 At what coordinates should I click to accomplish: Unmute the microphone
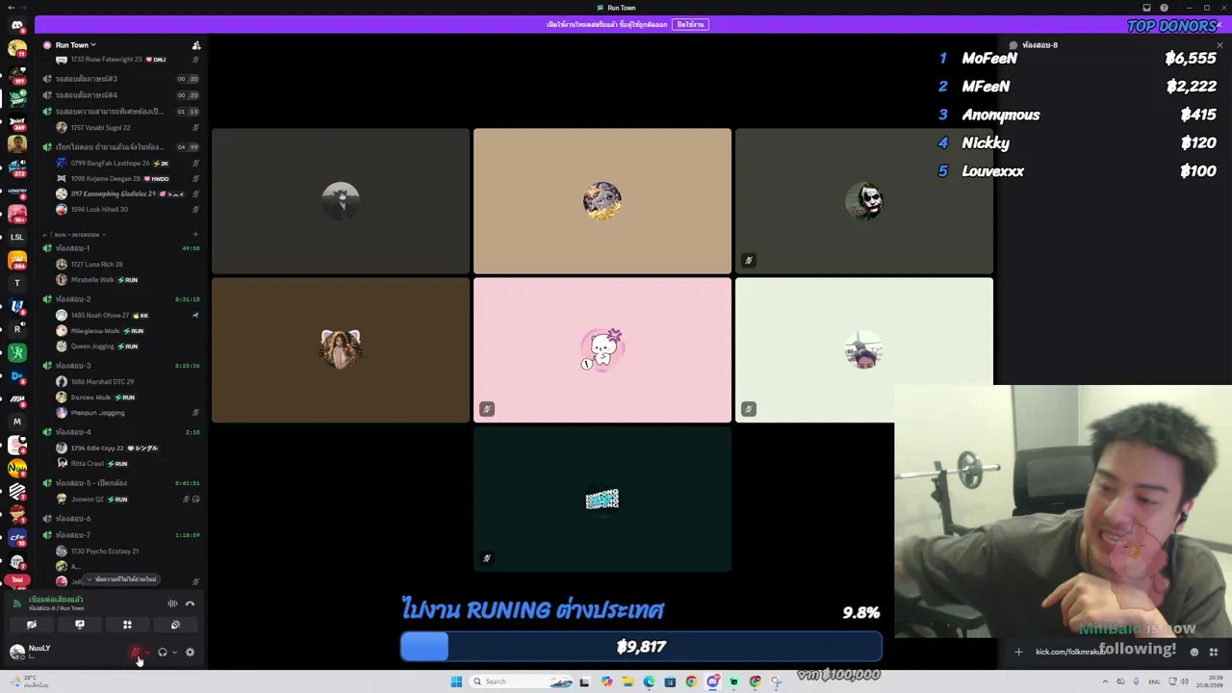136,653
